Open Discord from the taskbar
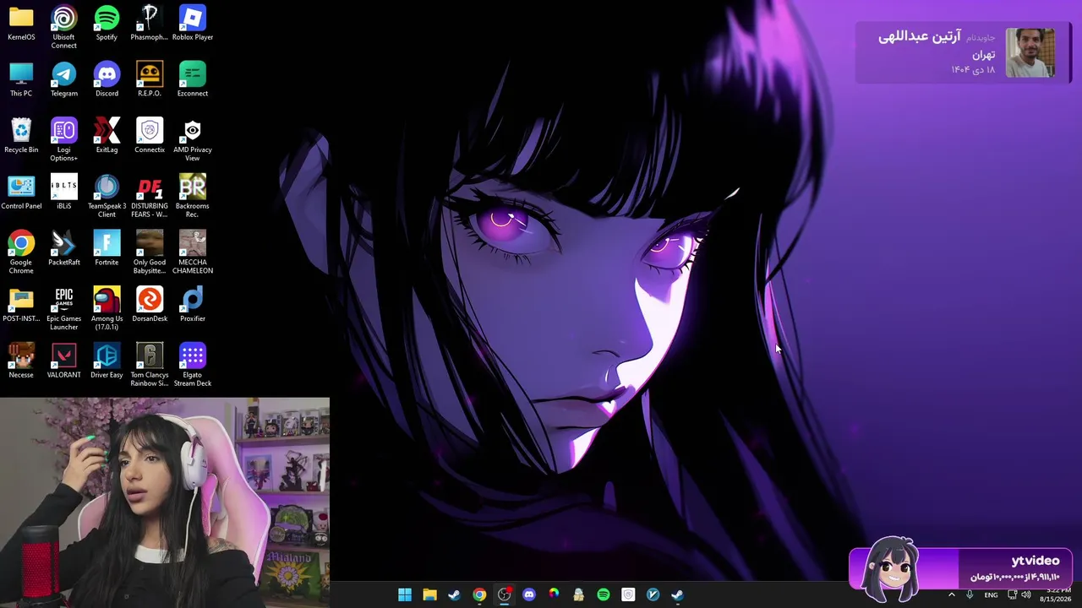 click(529, 594)
